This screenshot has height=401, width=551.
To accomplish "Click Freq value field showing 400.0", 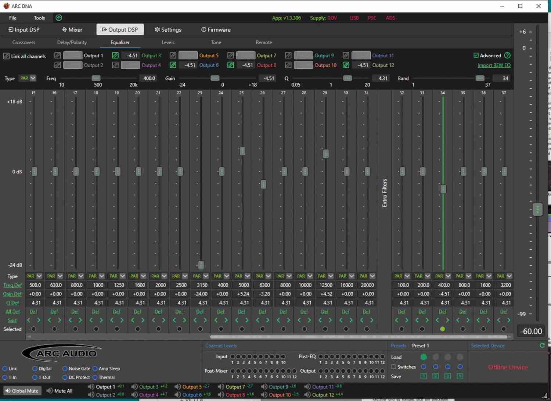I will [x=149, y=78].
